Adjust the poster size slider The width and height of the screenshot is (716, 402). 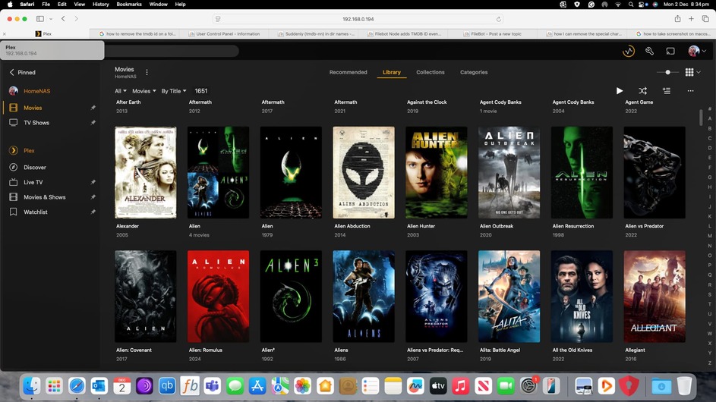click(x=667, y=72)
